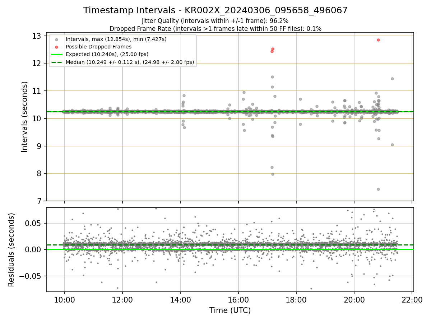Click legend entry 'Intervals, max (12.854s), min (7.427s)'
This screenshot has width=431, height=323.
[116, 39]
